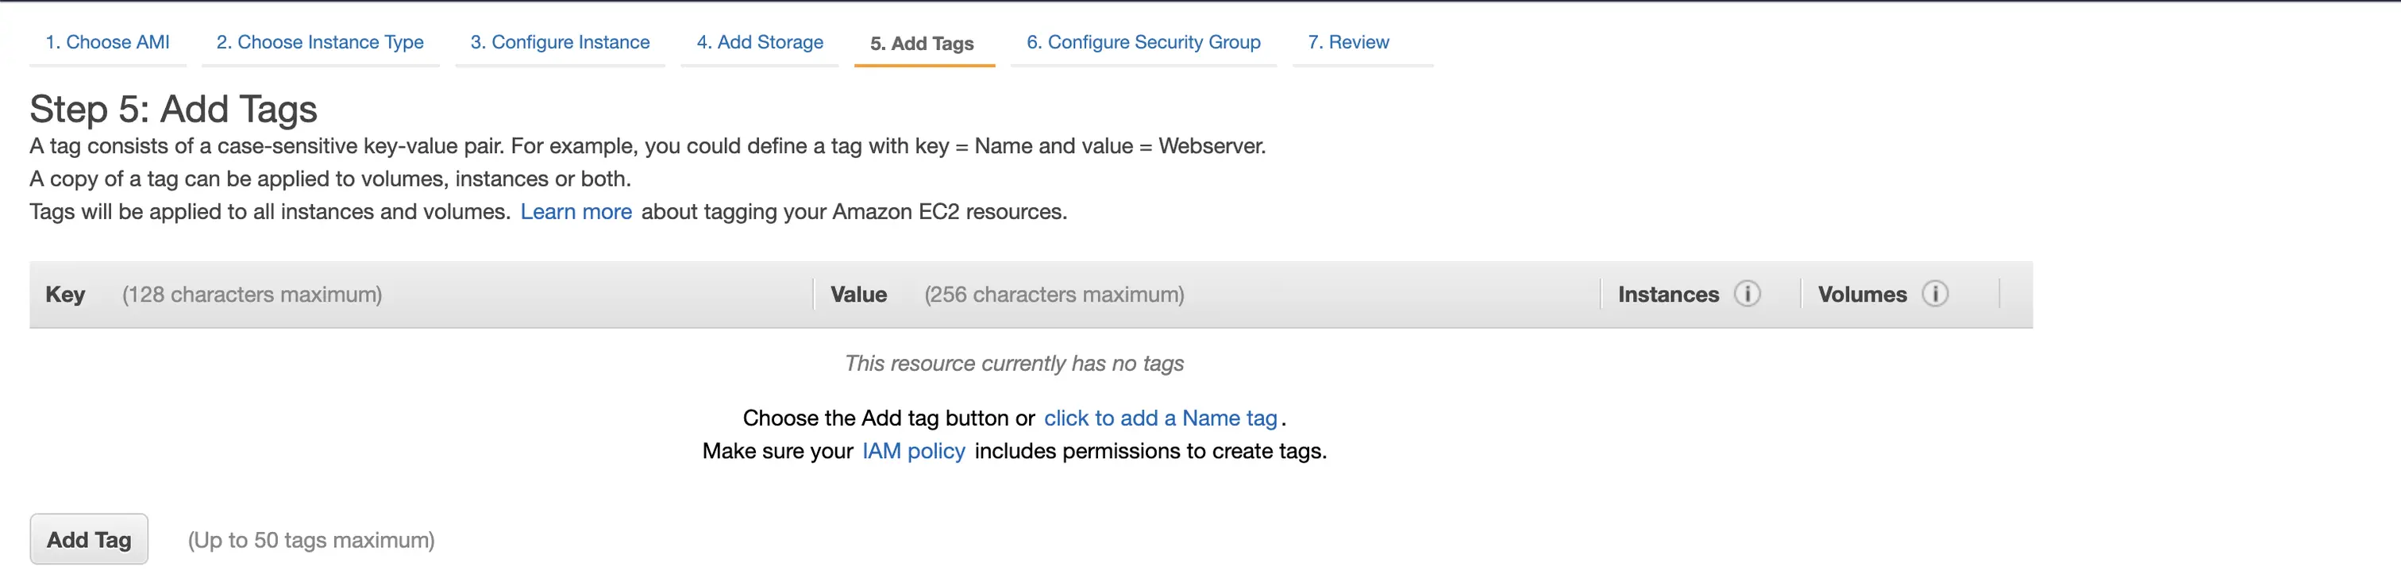Open the Review step

[x=1347, y=42]
